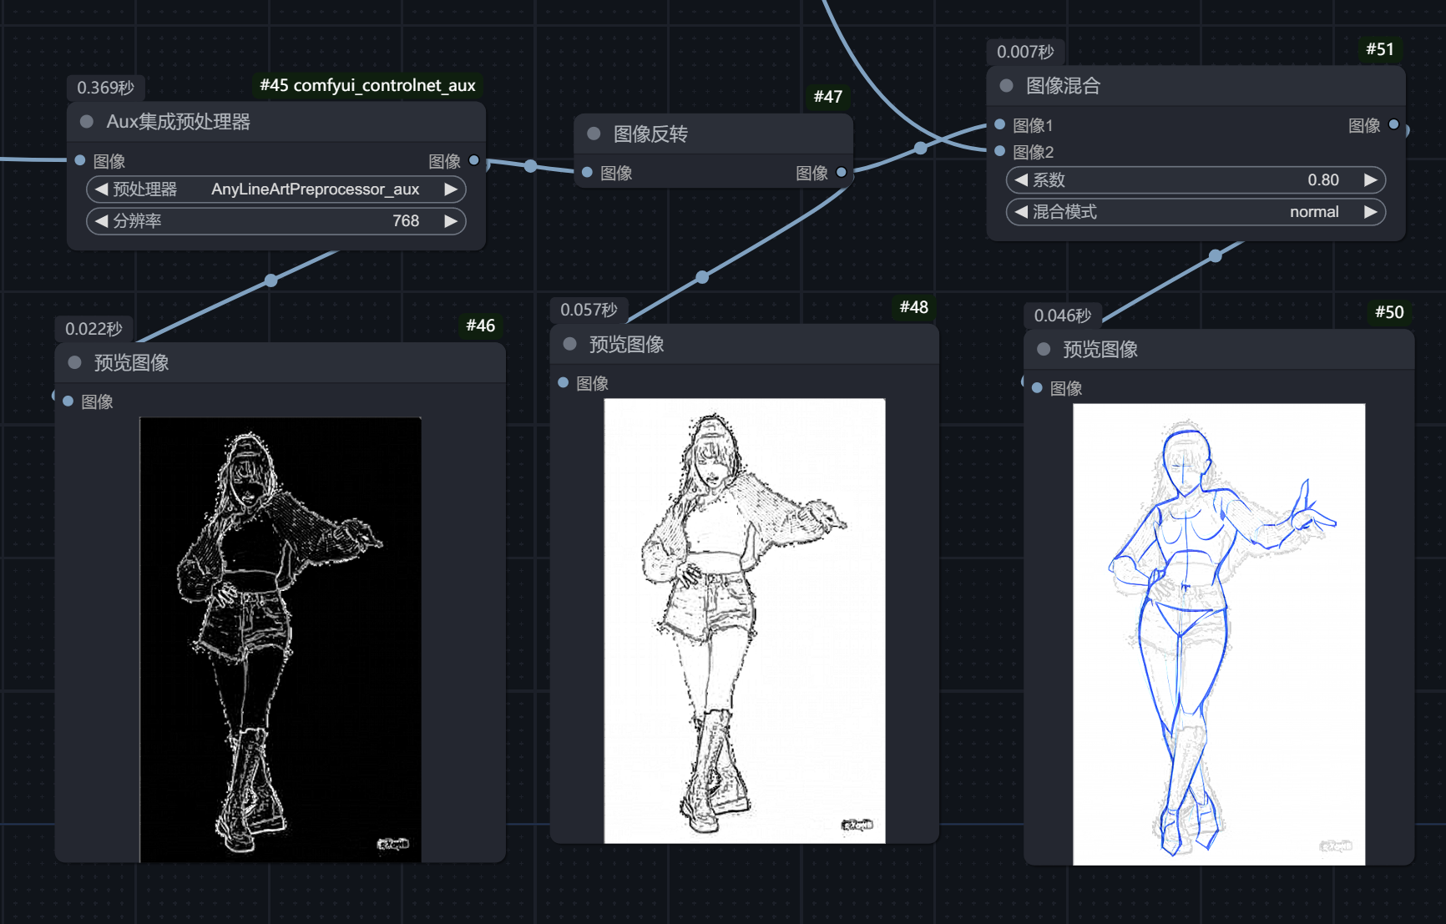Increase 分辨率 with the right arrow
Image resolution: width=1446 pixels, height=924 pixels.
click(451, 221)
